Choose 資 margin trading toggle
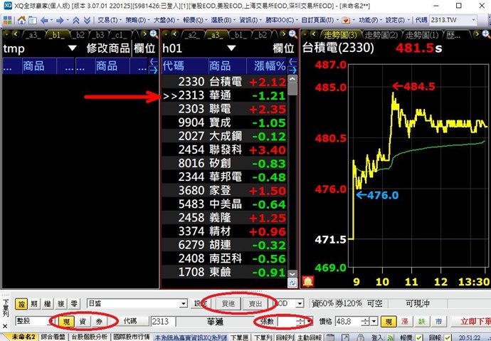Image resolution: width=491 pixels, height=341 pixels. [83, 322]
